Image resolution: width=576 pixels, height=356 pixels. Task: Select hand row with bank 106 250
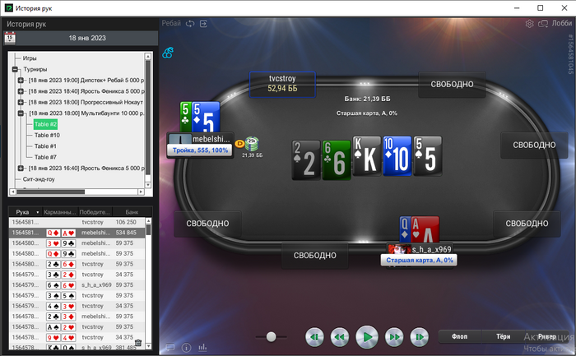pyautogui.click(x=77, y=222)
